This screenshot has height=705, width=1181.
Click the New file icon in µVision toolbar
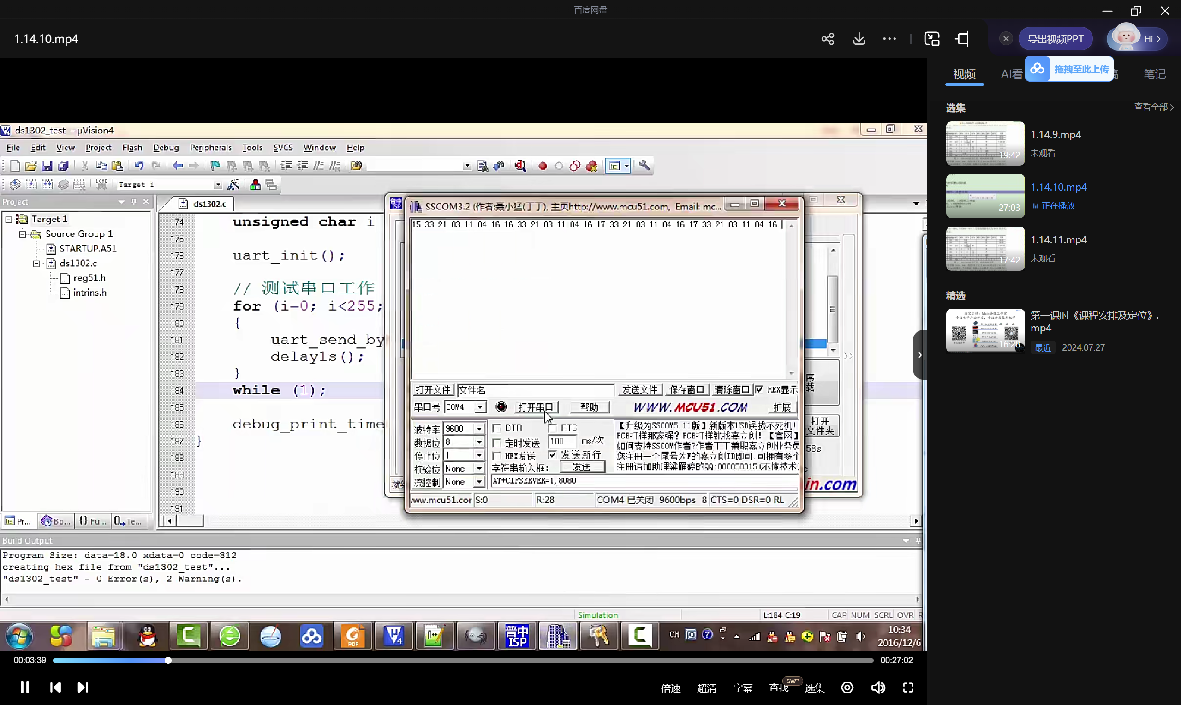pos(15,166)
